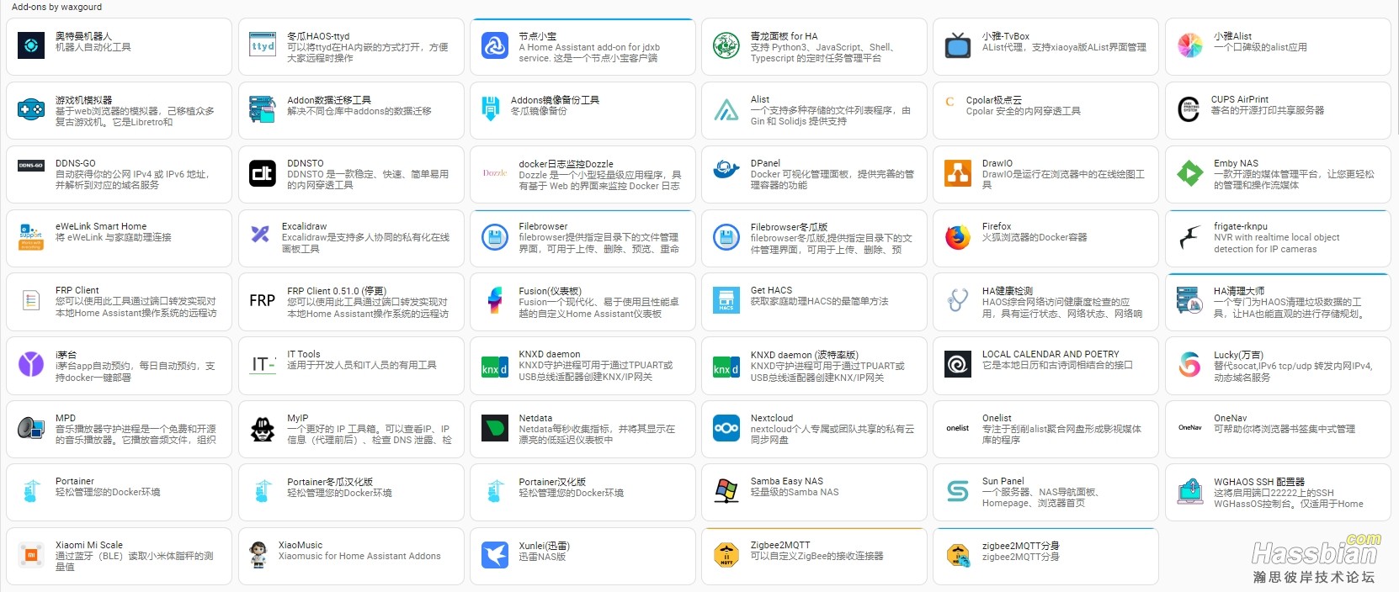Viewport: 1399px width, 592px height.
Task: Click the 'Add-ons by waxgourd' repository heading
Action: coord(57,7)
